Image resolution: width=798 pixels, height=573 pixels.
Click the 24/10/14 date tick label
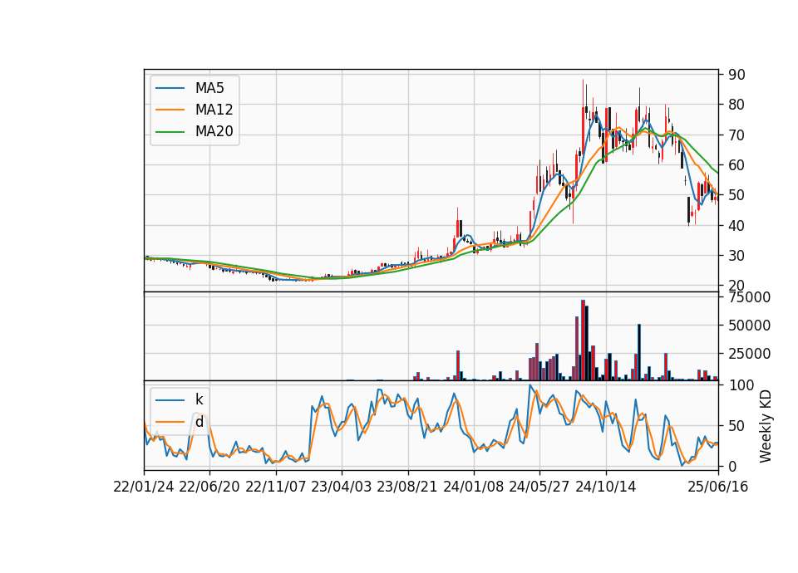click(606, 487)
